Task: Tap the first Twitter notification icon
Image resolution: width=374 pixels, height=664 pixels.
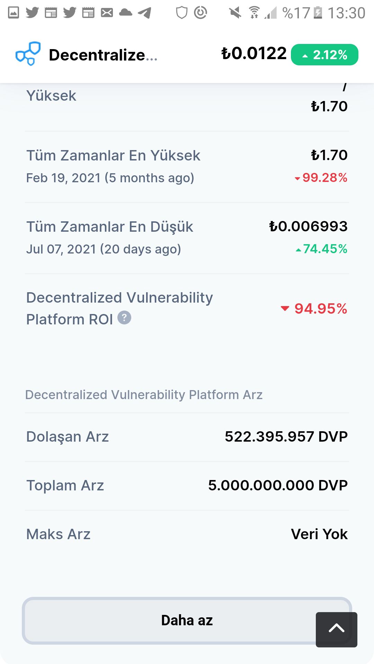Action: [32, 13]
